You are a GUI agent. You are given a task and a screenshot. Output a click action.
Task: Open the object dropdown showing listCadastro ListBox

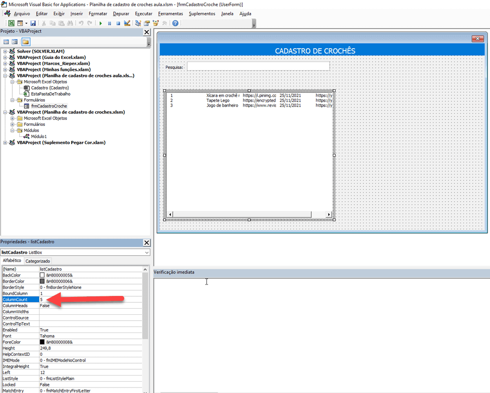tap(146, 253)
